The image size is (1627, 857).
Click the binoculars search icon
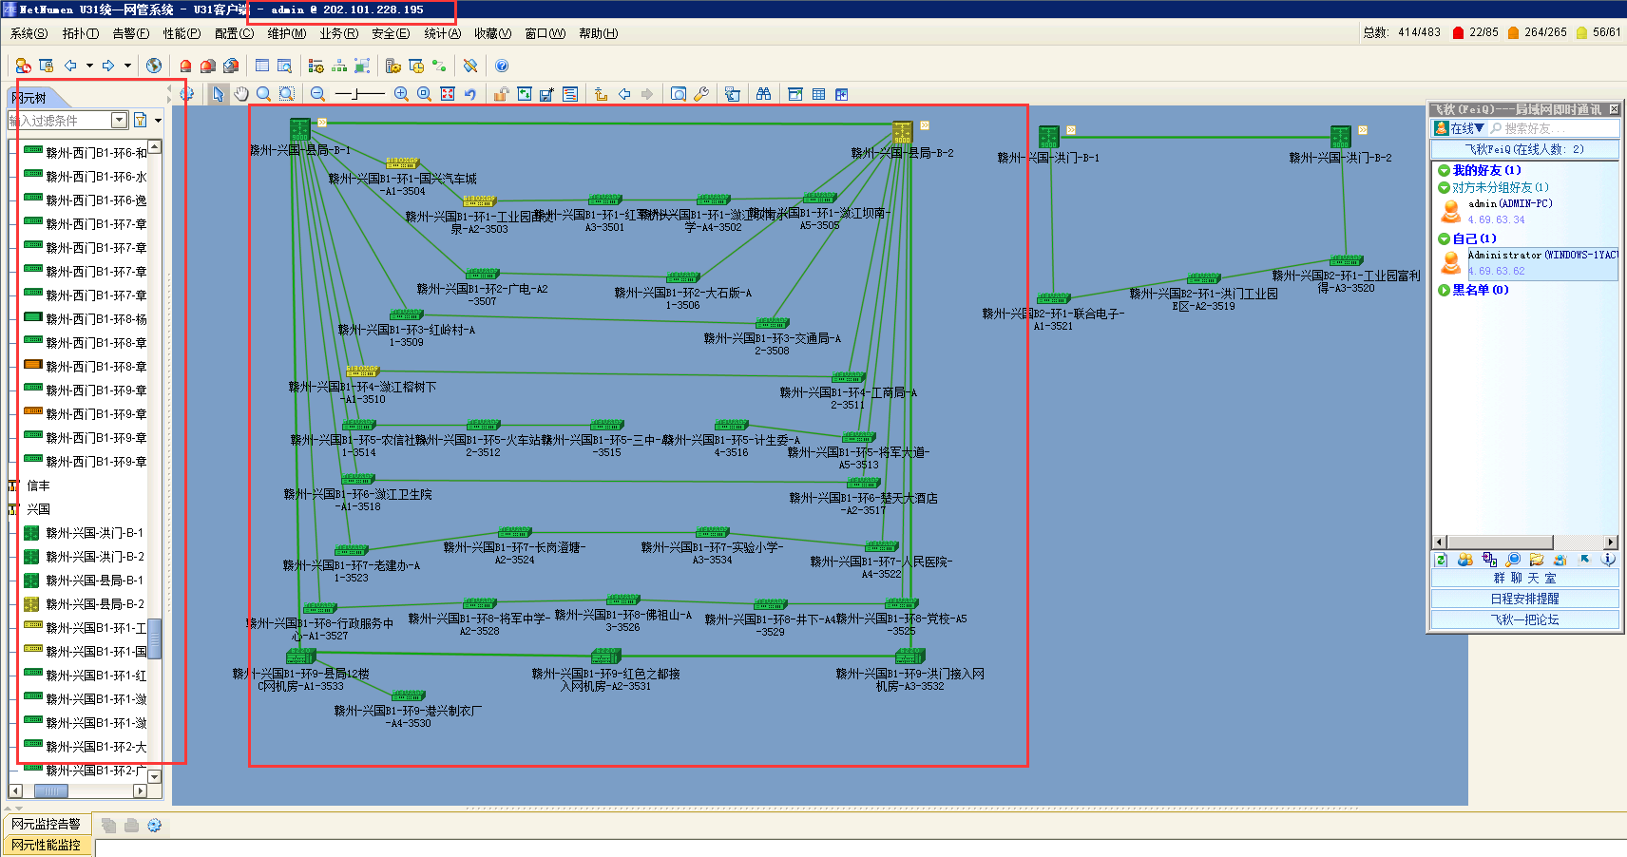(x=763, y=94)
